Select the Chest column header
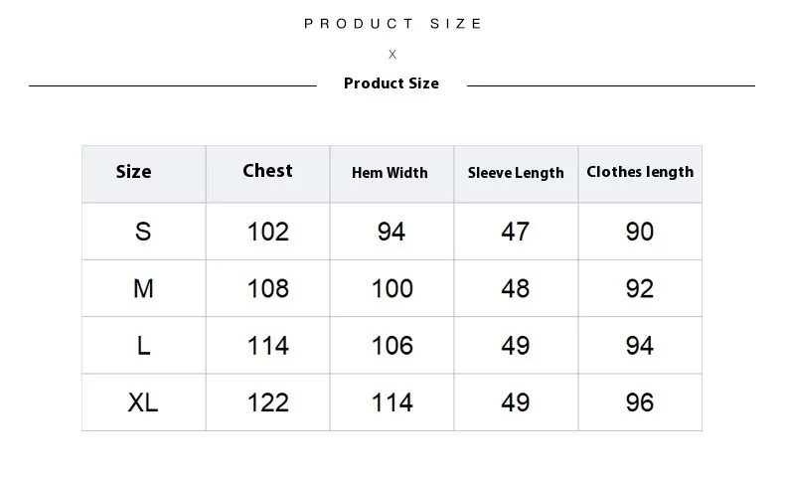 tap(267, 171)
